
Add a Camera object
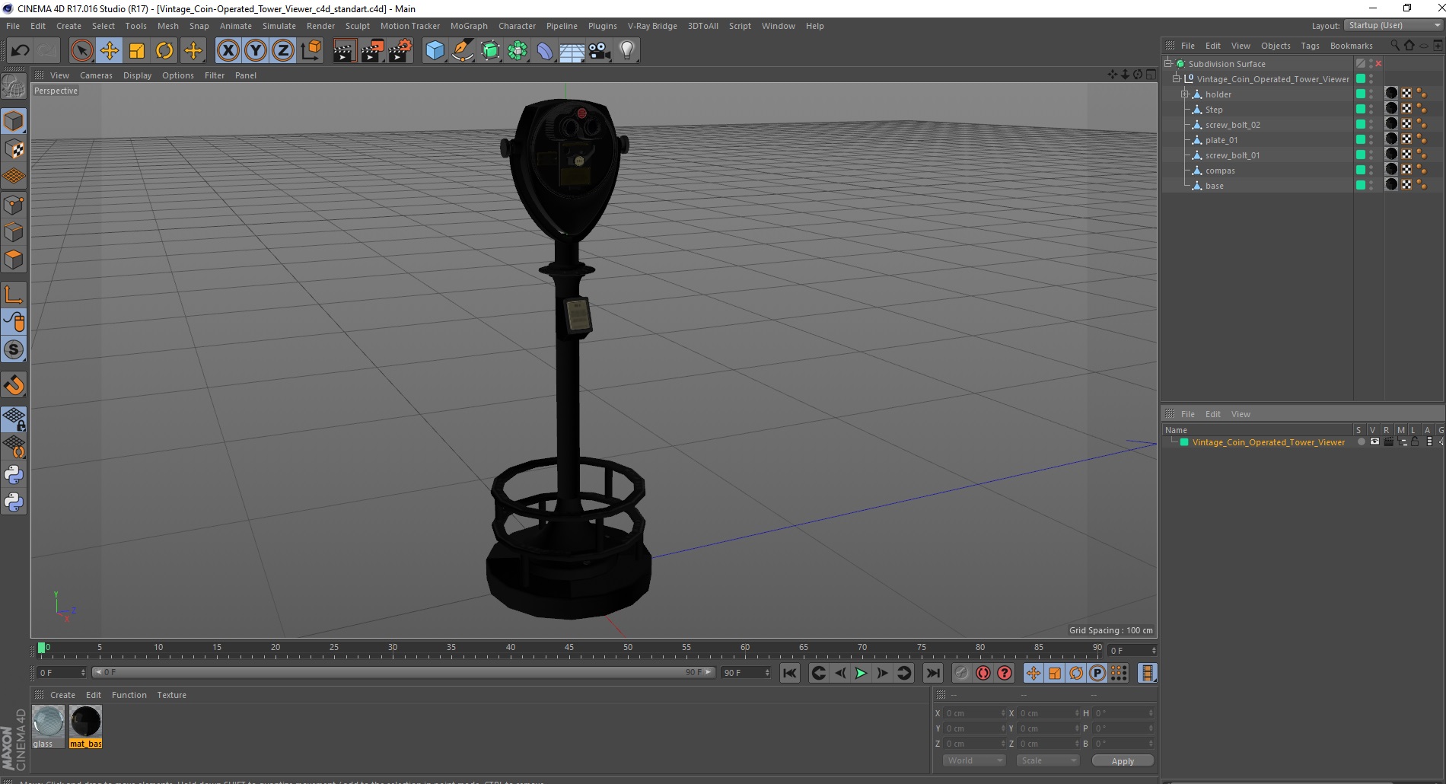point(600,51)
